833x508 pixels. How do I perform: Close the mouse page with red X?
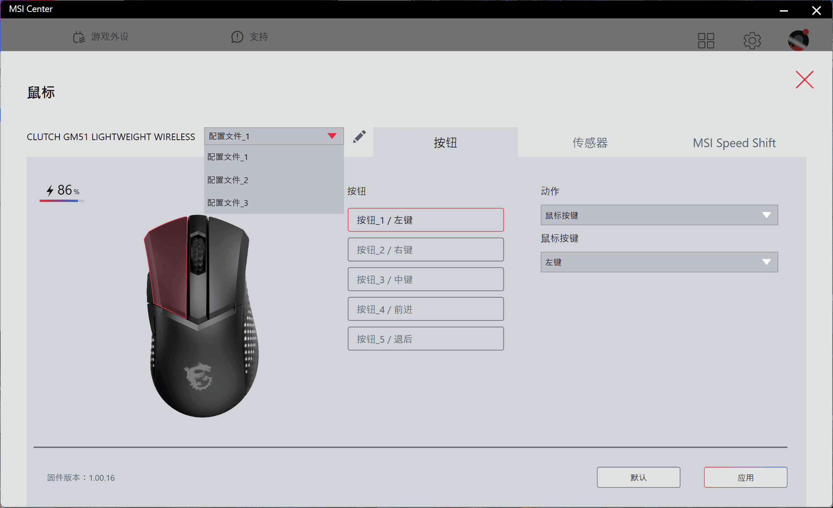[804, 79]
